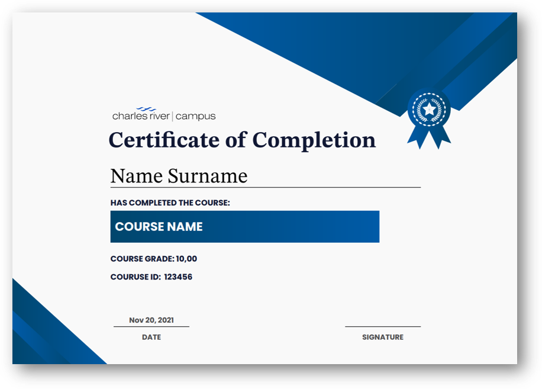Click the date 'Nov 20, 2021'
The image size is (542, 389).
151,320
